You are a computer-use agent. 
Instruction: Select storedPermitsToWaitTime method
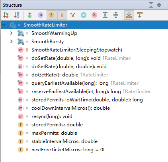(x=87, y=100)
